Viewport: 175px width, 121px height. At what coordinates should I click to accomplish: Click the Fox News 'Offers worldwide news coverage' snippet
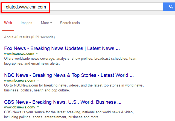(x=71, y=61)
